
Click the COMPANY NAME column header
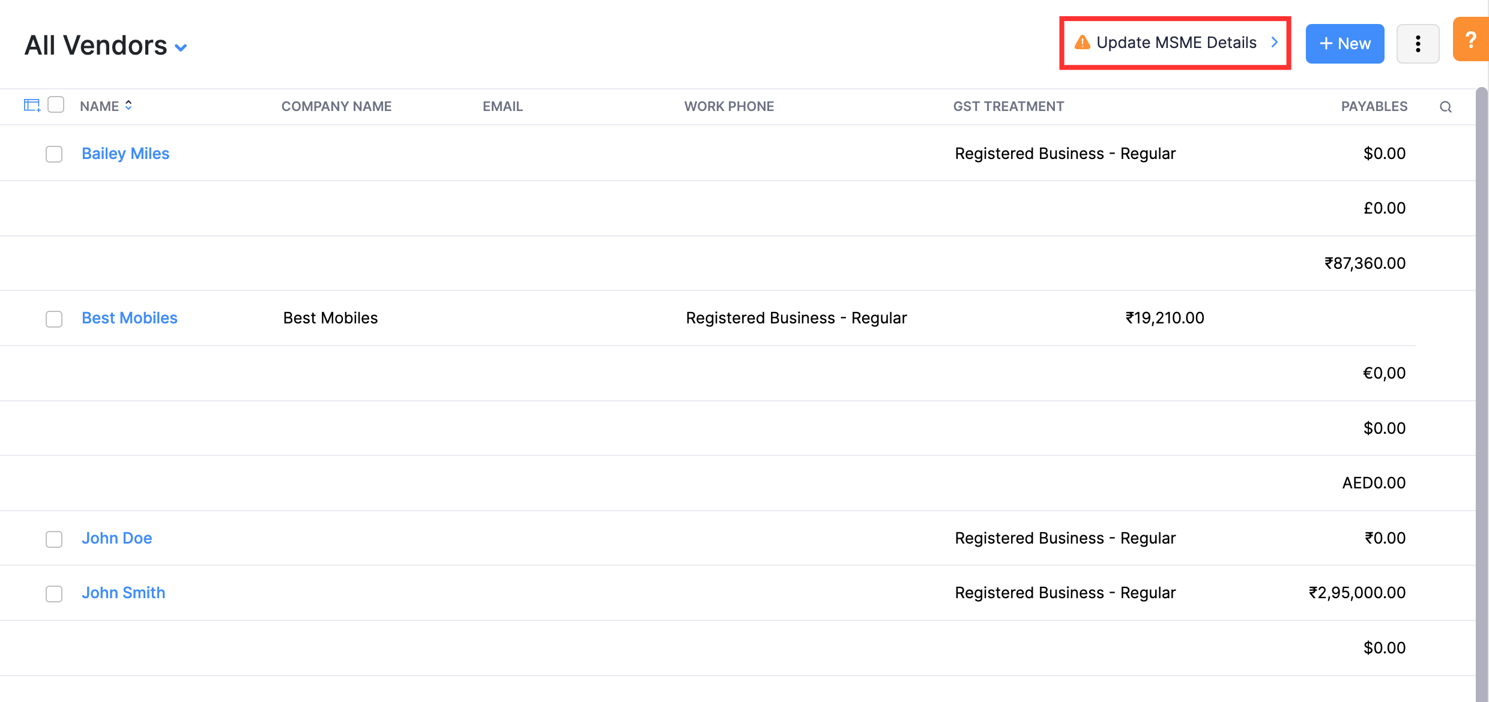[336, 106]
